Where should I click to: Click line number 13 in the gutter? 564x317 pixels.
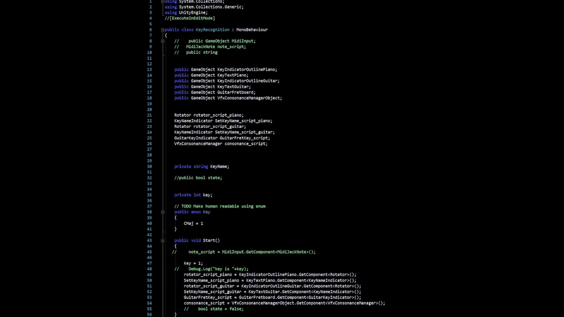tap(149, 70)
